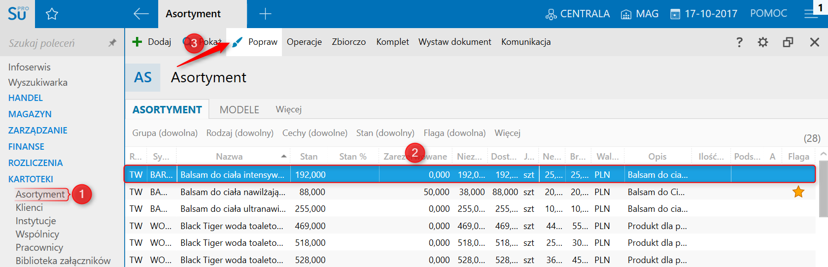Sort by the Opis column header
This screenshot has height=267, width=828.
(x=657, y=157)
